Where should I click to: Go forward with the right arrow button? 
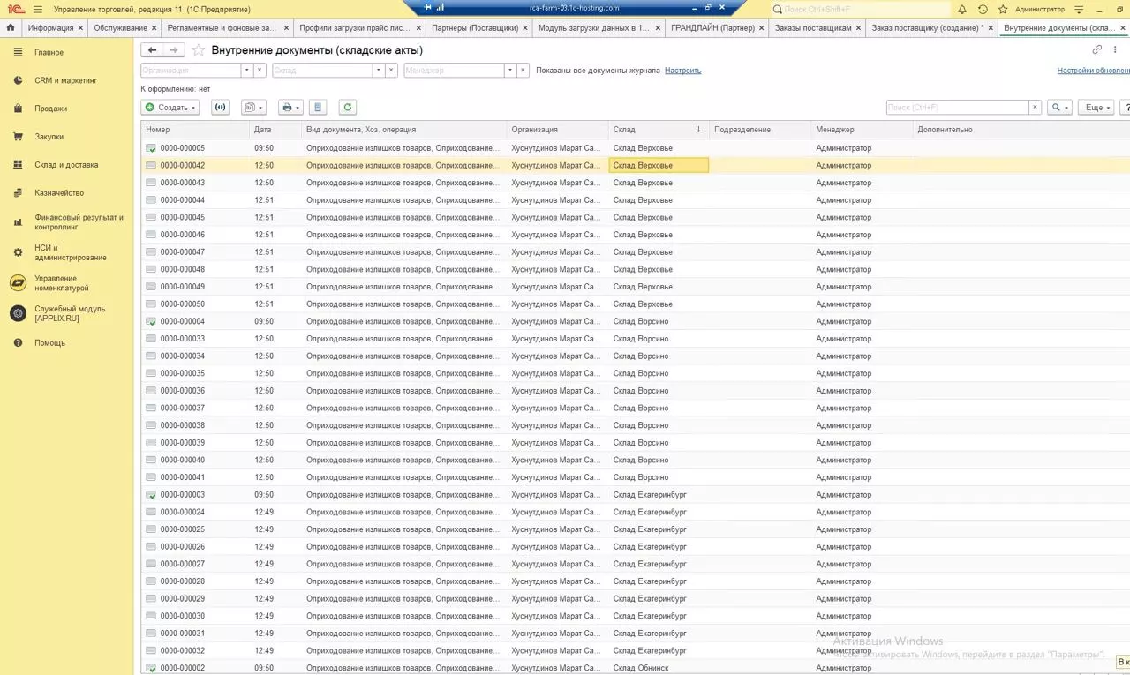[175, 50]
